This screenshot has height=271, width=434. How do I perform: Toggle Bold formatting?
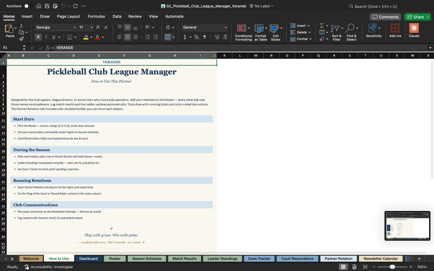[x=38, y=37]
